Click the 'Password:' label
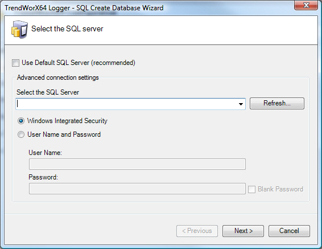Screen dimensions: 322x249 click(43, 177)
